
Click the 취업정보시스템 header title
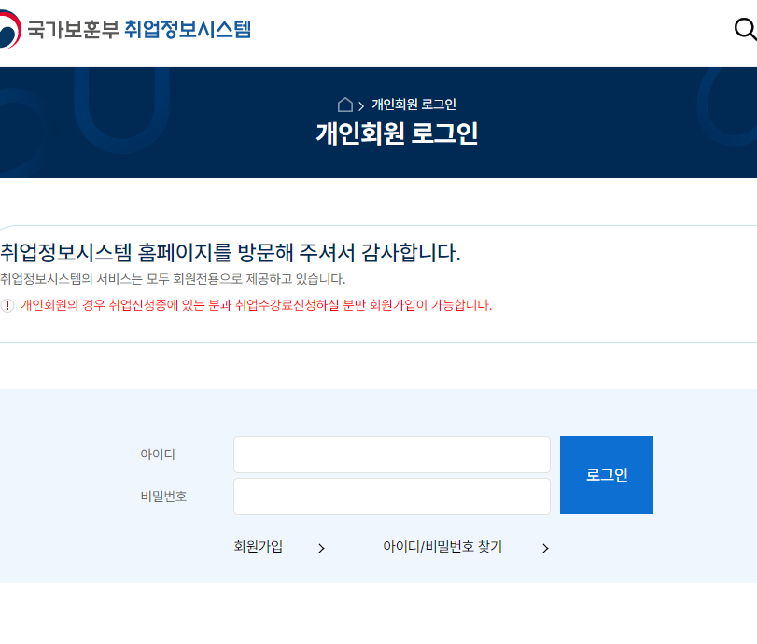(x=188, y=30)
